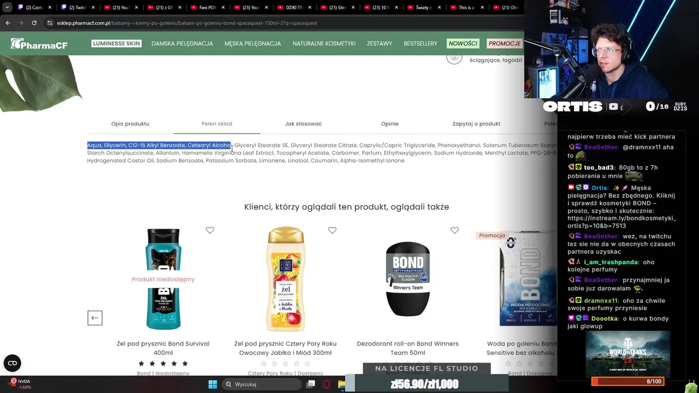The width and height of the screenshot is (699, 393).
Task: Click chat username 'i_am_trashpanda'
Action: (611, 262)
